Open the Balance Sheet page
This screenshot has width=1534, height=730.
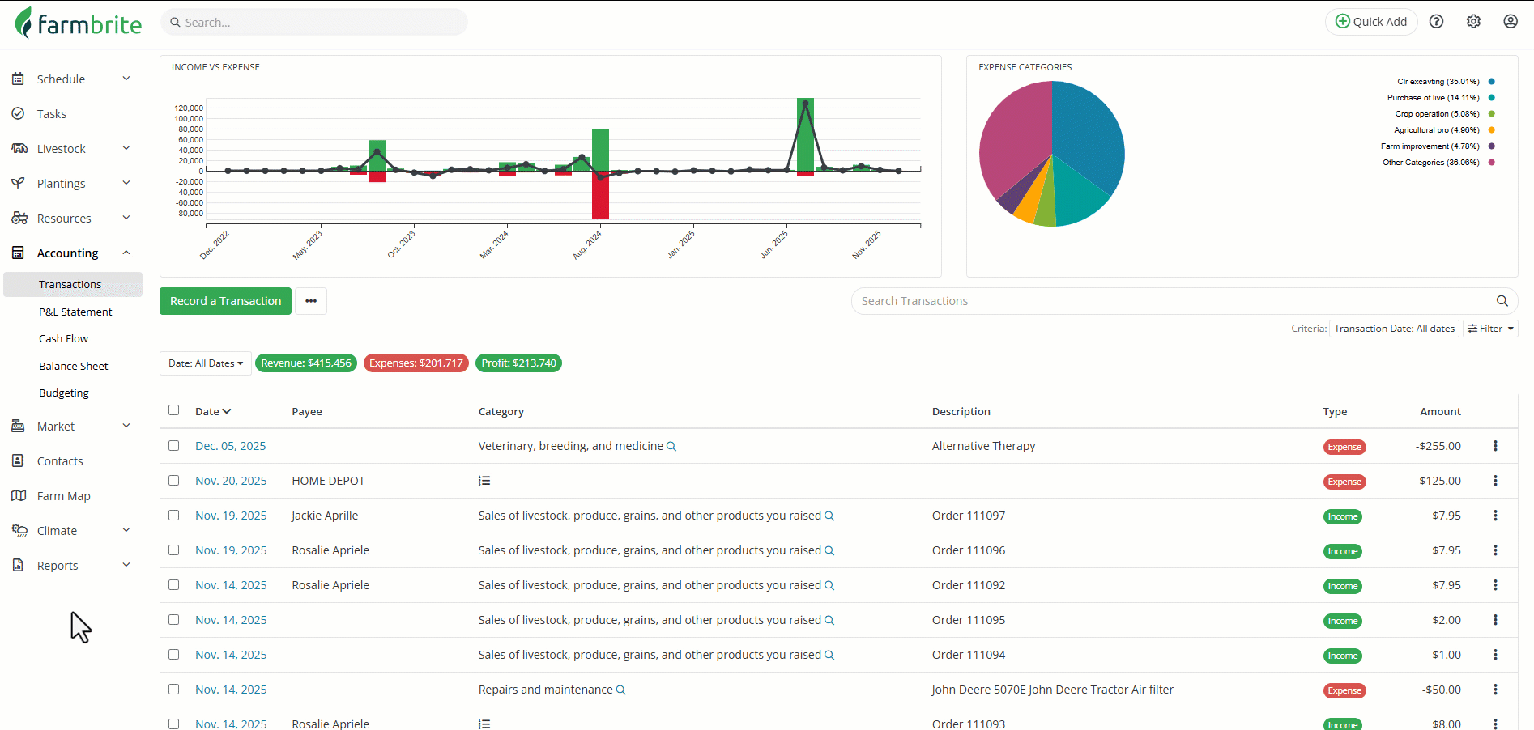[x=73, y=366]
